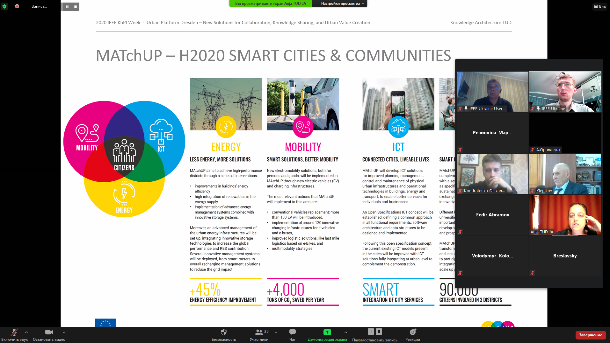This screenshot has height=343, width=610.
Task: Pause recording in bottom toolbar
Action: tap(371, 332)
